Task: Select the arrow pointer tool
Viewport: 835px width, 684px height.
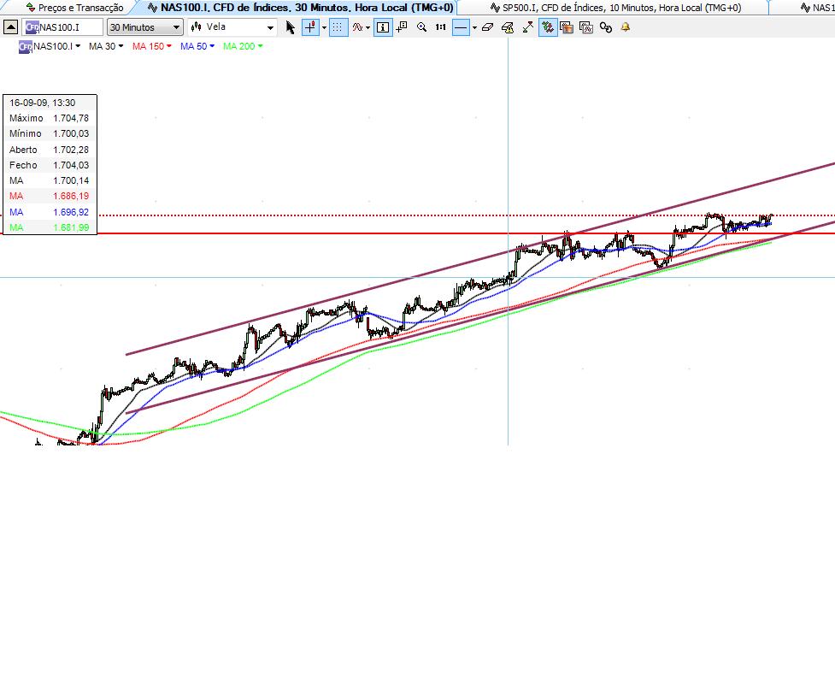Action: 291,27
